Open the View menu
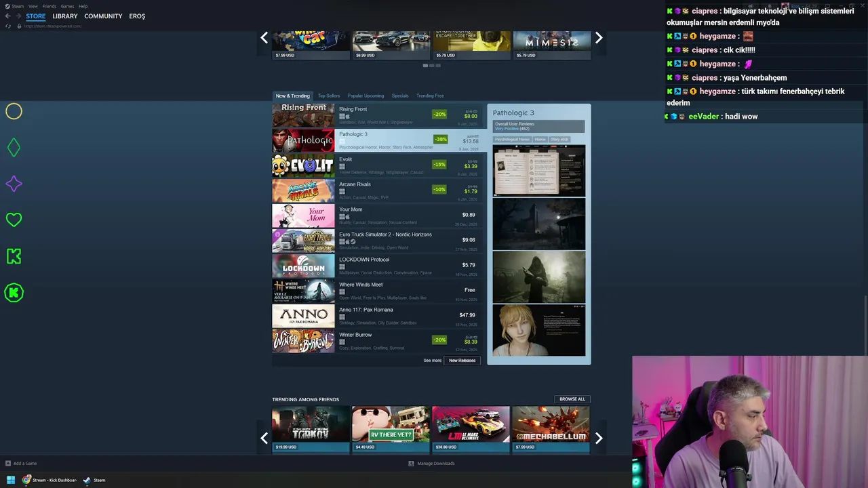This screenshot has height=488, width=868. 33,6
